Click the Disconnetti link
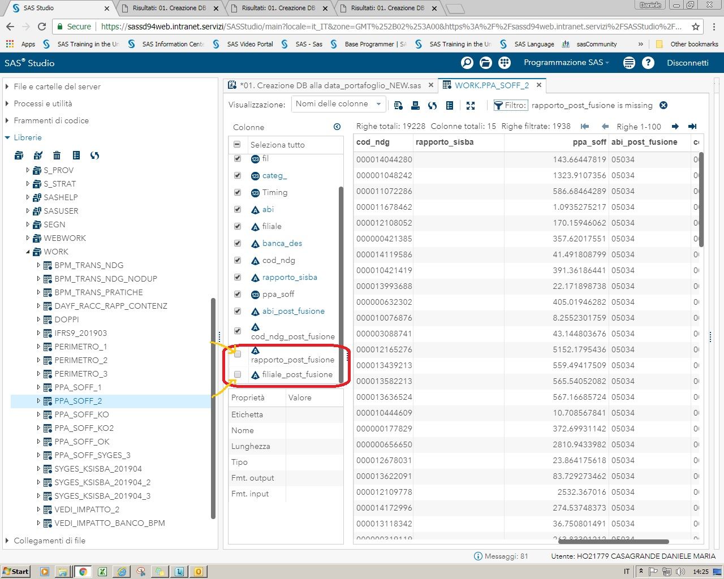 [x=687, y=63]
